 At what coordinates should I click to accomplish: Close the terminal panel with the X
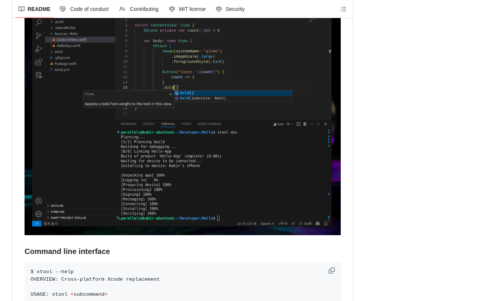pyautogui.click(x=325, y=124)
